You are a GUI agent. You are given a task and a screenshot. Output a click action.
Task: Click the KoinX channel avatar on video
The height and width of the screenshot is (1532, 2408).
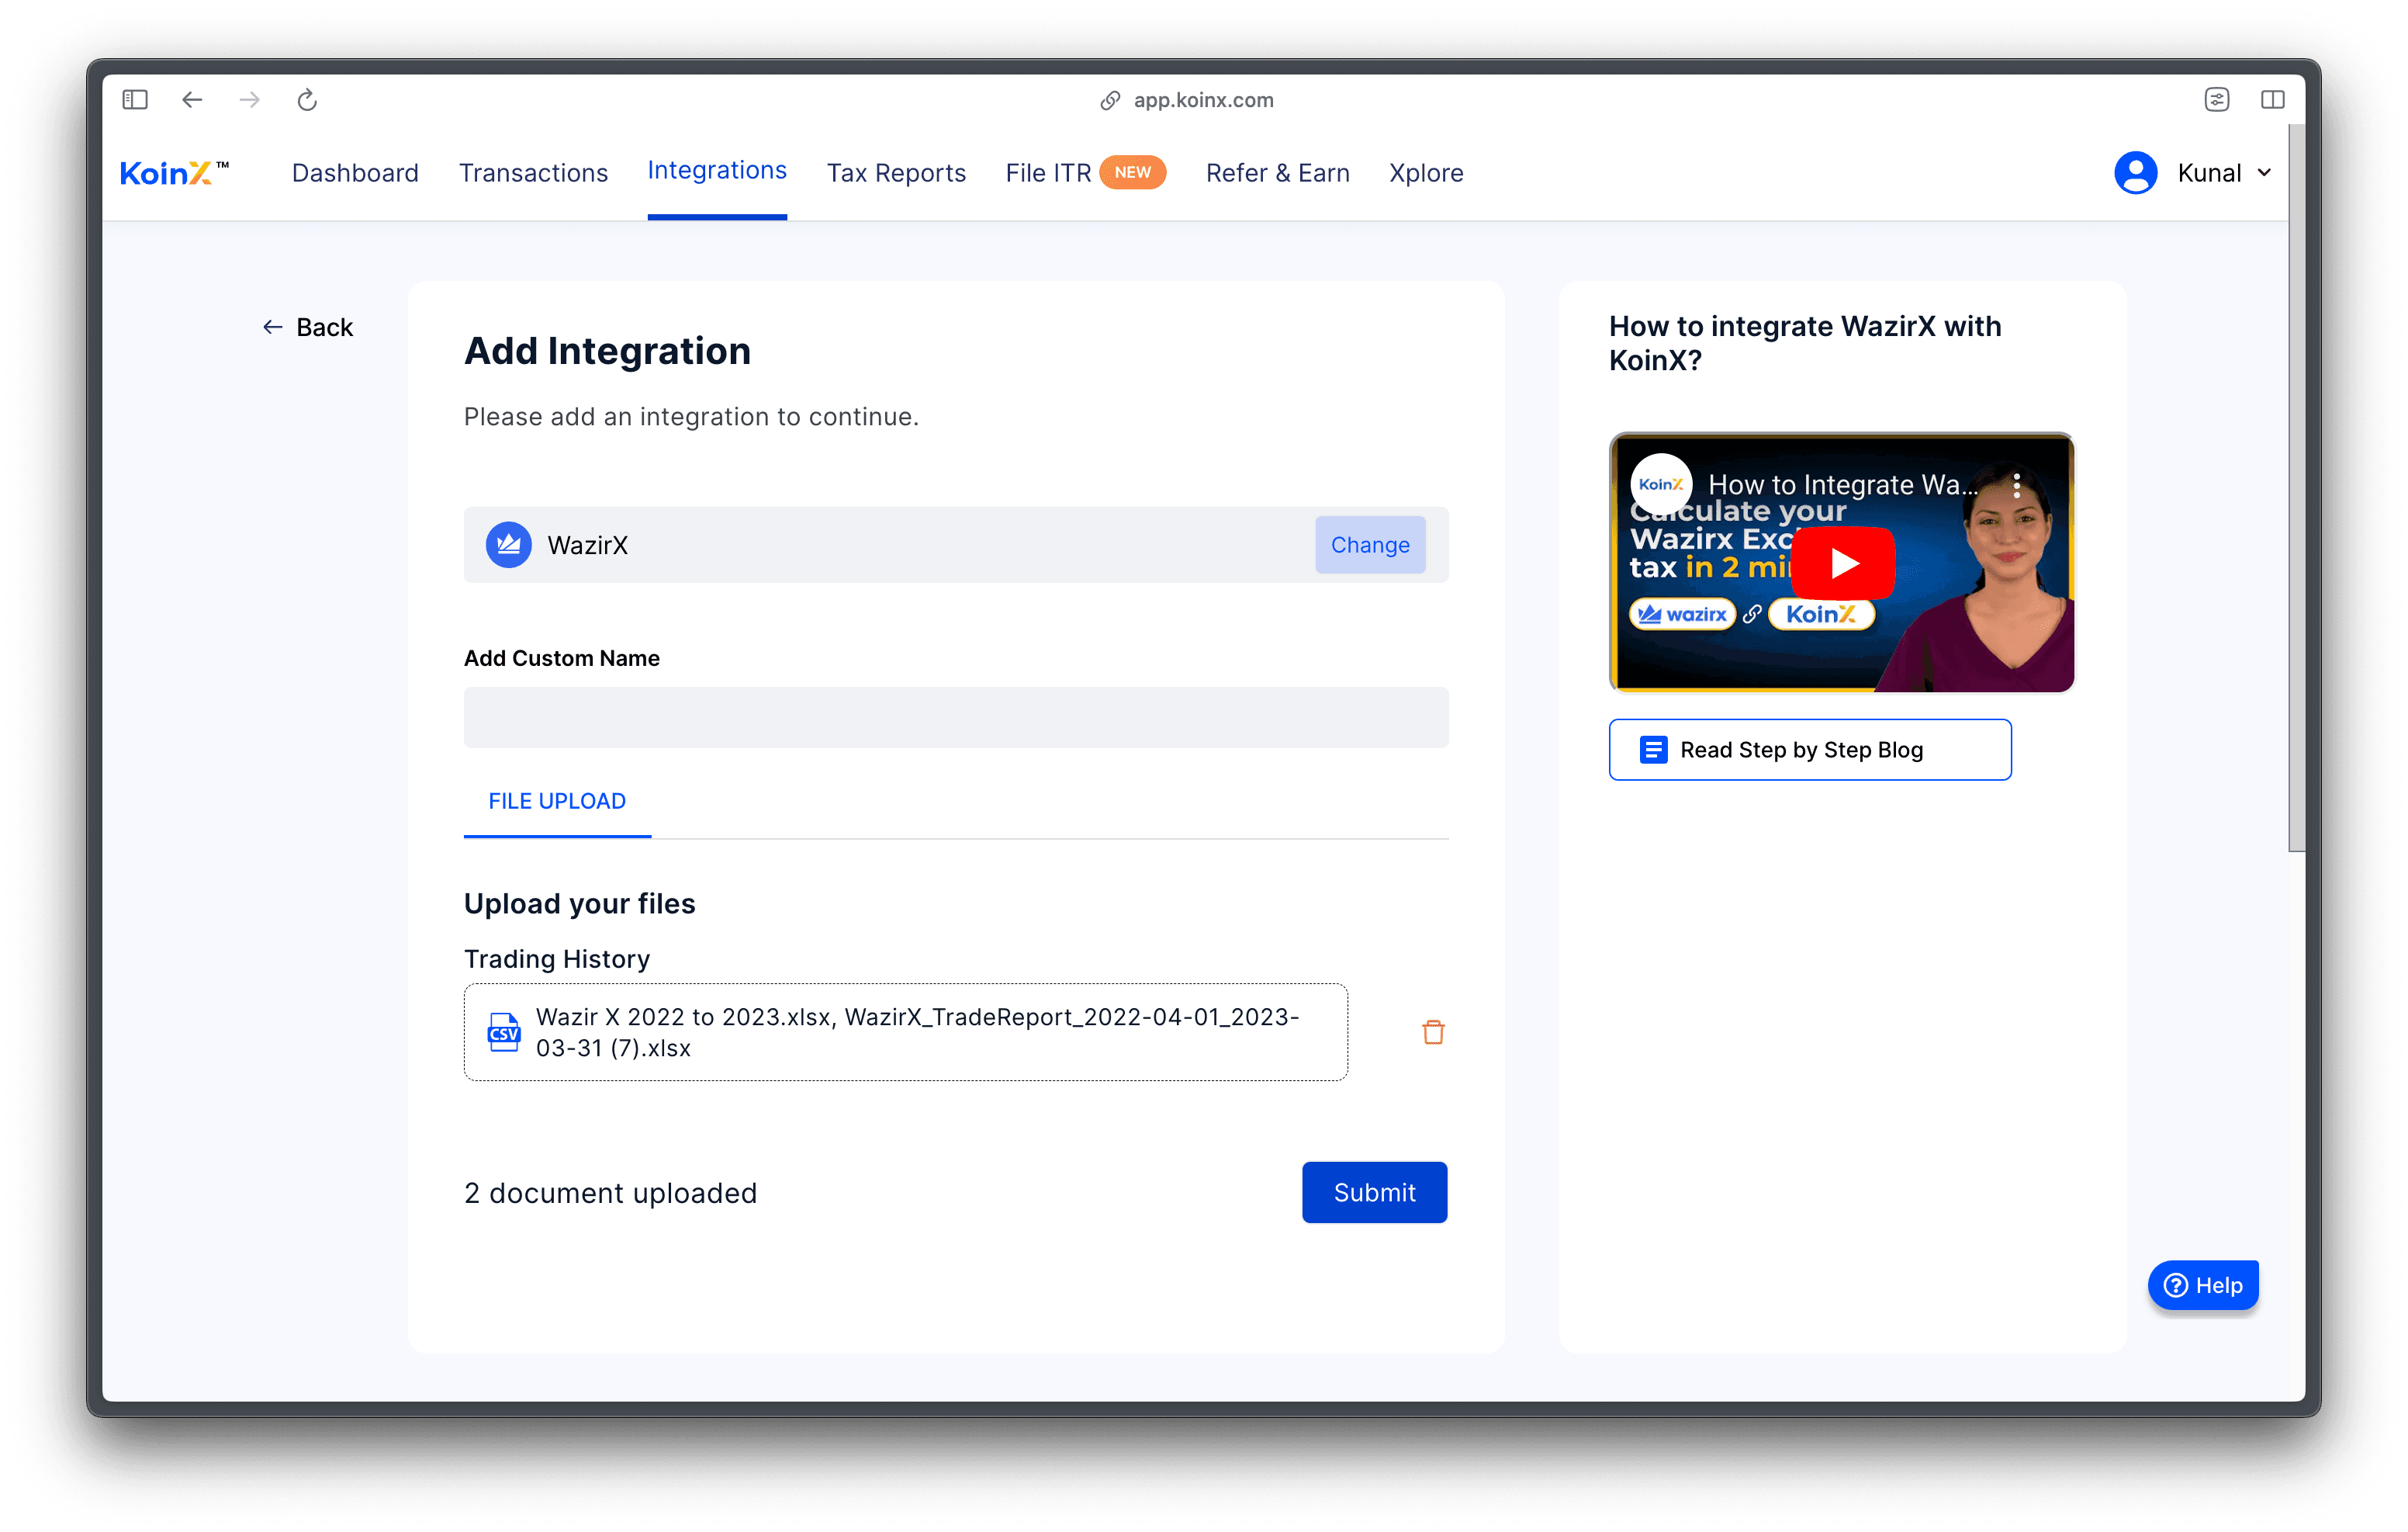tap(1661, 484)
